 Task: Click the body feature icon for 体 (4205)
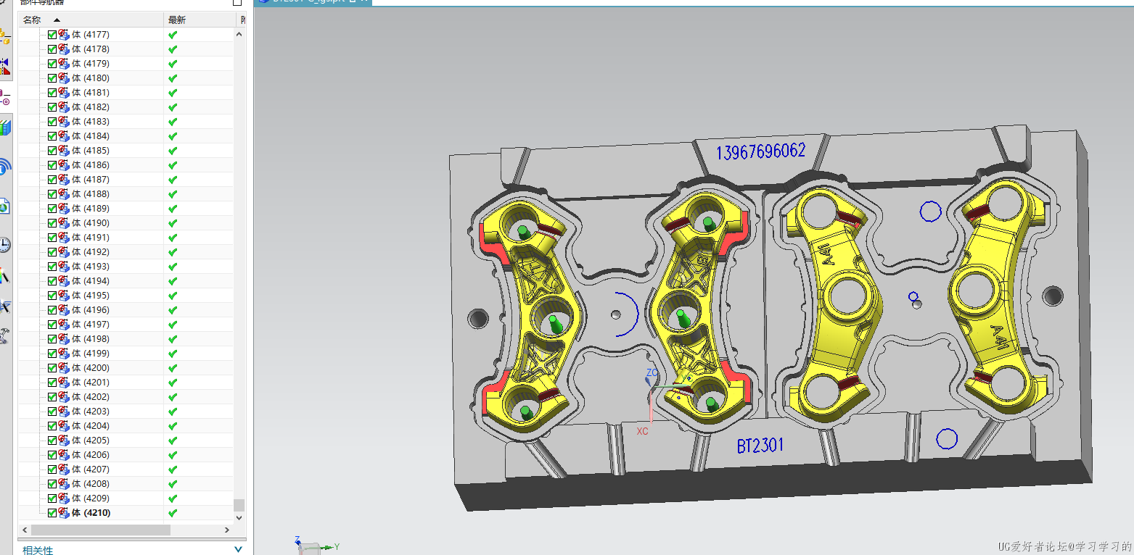coord(64,441)
